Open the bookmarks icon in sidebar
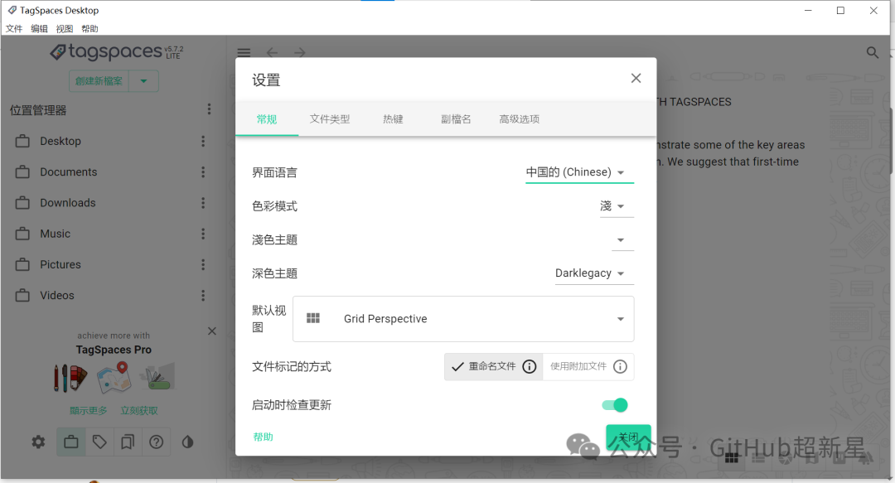Viewport: 895px width, 483px height. tap(128, 442)
